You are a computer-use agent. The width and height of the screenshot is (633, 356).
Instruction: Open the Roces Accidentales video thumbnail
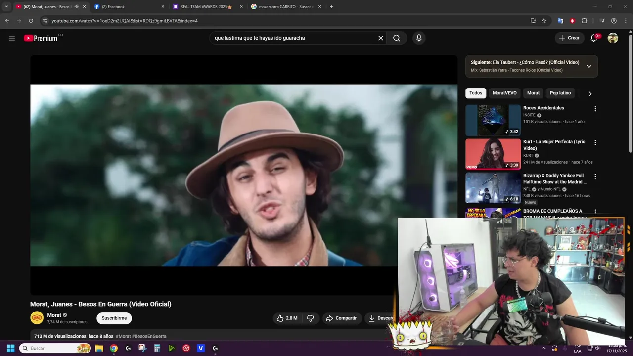[493, 120]
